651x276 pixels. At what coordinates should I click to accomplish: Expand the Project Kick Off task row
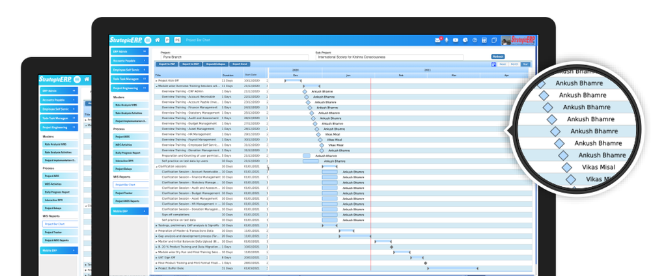[x=156, y=81]
